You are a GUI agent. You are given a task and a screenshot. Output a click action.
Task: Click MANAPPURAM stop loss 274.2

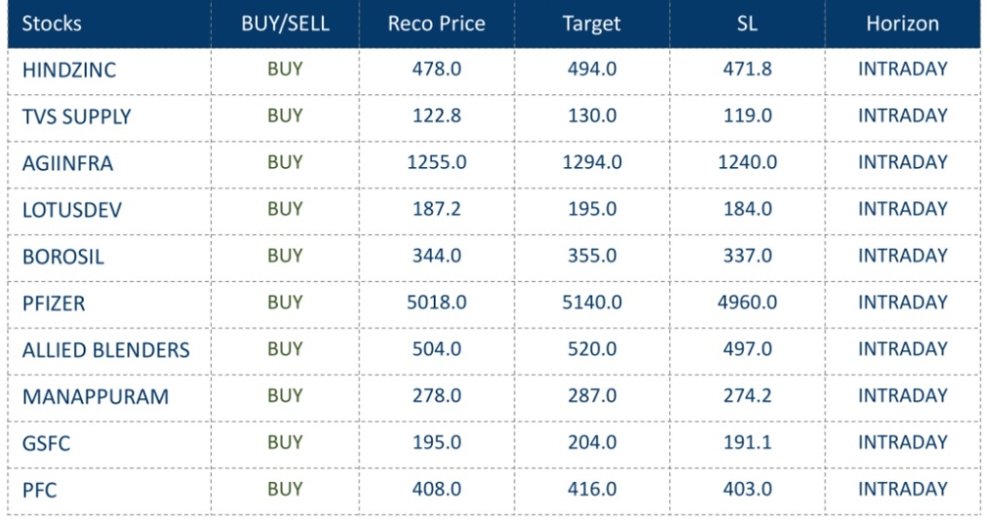pyautogui.click(x=747, y=396)
